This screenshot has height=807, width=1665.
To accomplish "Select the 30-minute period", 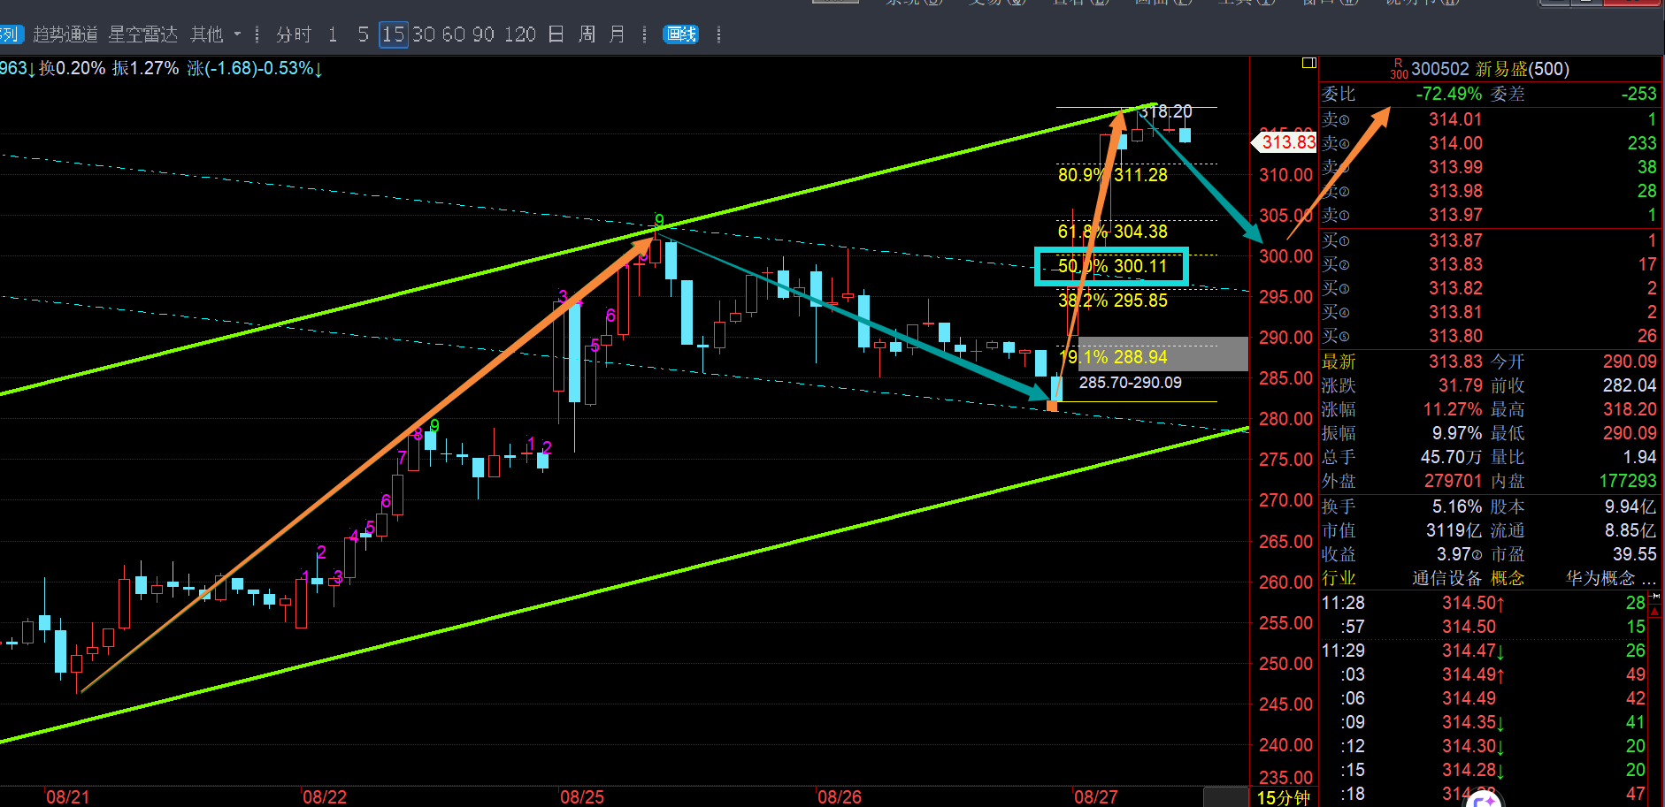I will [x=423, y=34].
